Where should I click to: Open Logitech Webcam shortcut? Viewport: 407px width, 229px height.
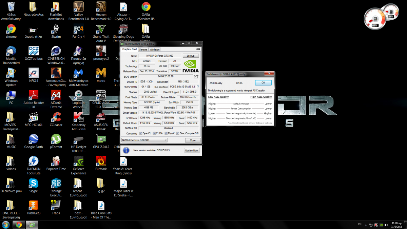[78, 99]
